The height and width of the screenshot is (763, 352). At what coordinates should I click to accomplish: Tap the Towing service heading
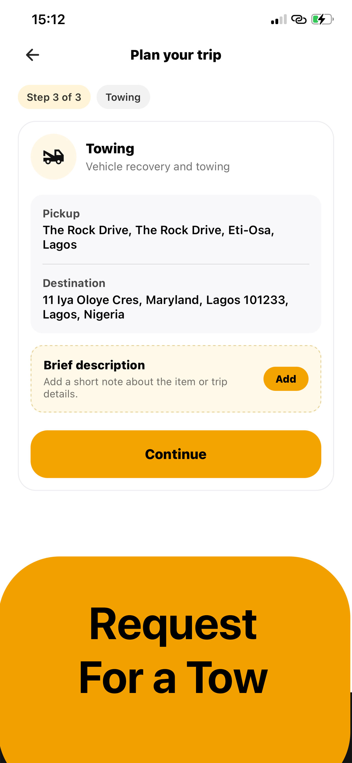tap(110, 148)
